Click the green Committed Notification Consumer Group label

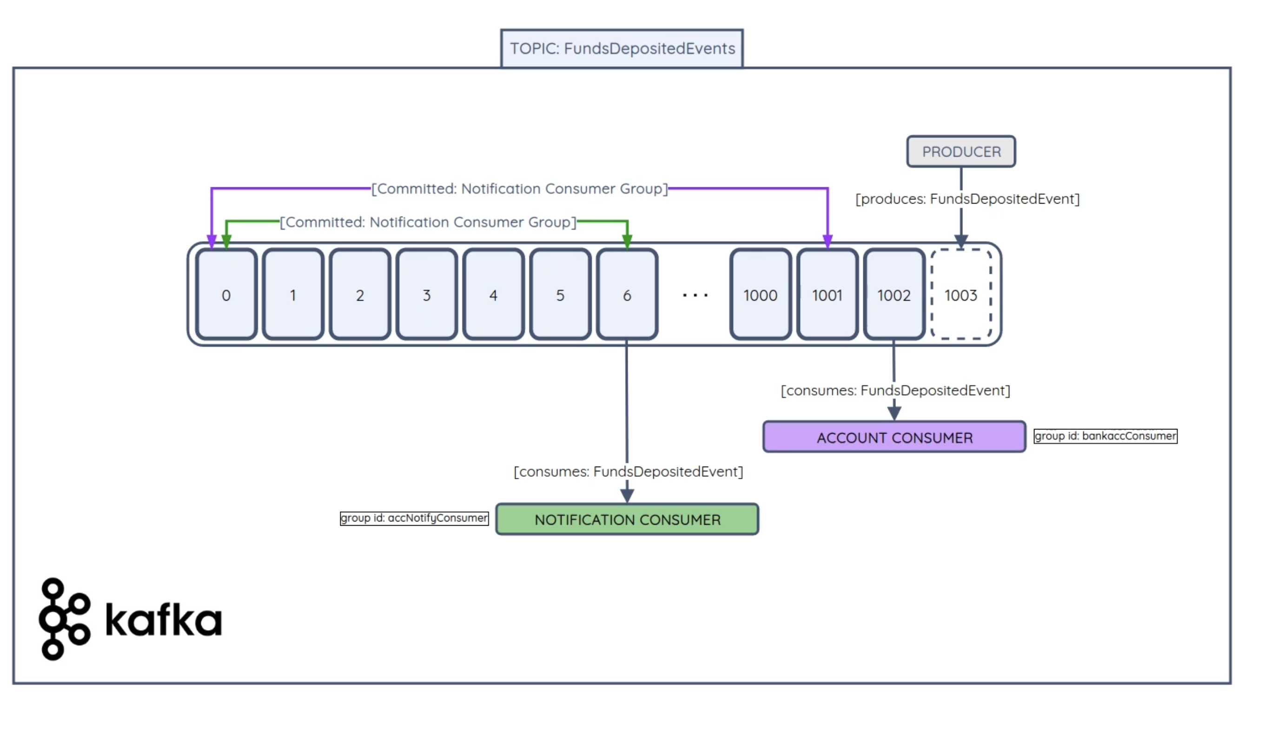click(428, 222)
